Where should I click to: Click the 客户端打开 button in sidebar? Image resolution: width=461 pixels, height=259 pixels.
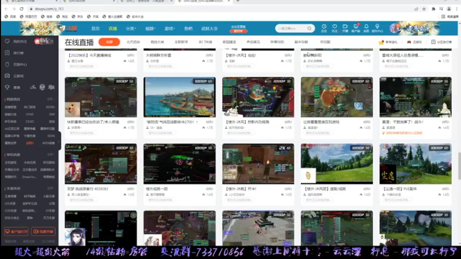[x=16, y=231]
